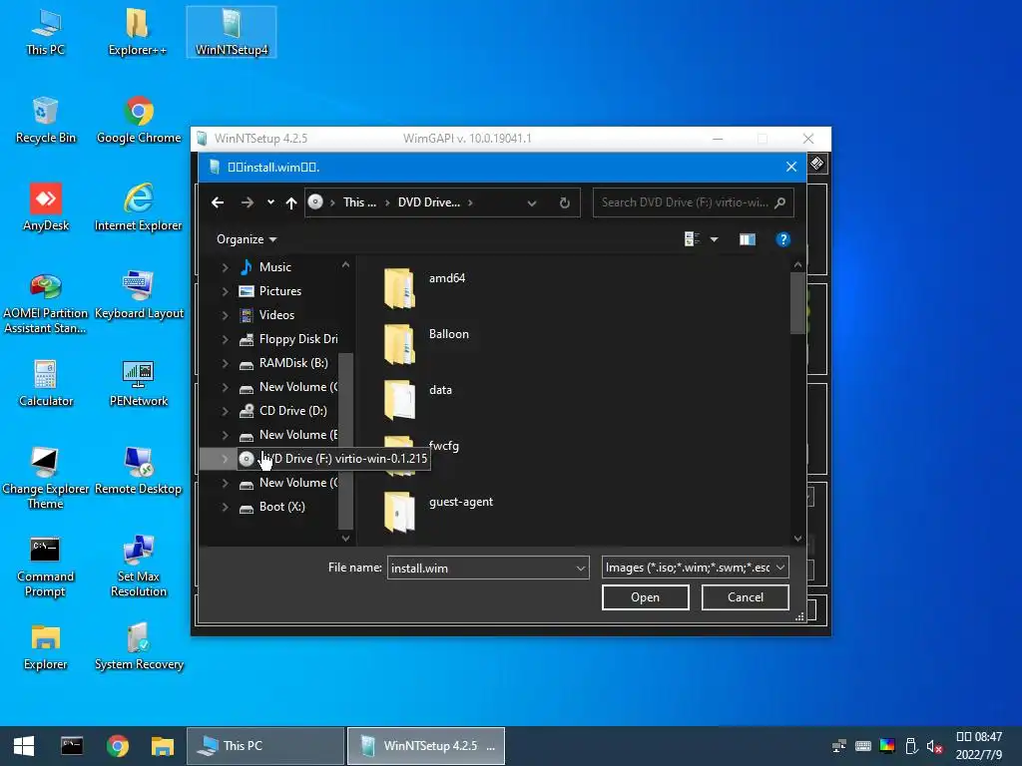Select Music in the navigation pane

tap(265, 267)
